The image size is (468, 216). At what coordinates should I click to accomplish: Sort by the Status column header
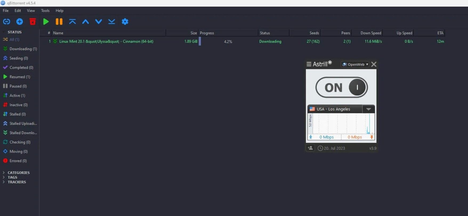pyautogui.click(x=273, y=33)
